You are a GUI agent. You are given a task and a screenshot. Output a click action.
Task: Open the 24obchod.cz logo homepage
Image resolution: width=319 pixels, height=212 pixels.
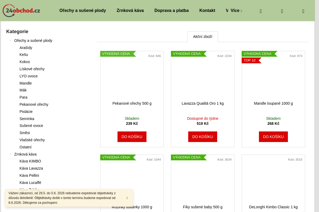click(21, 11)
